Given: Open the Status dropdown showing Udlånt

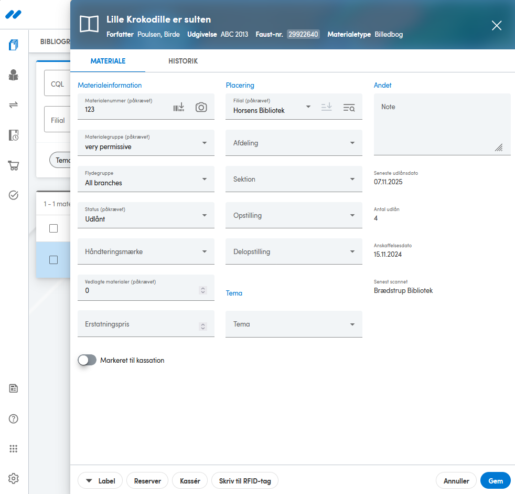Looking at the screenshot, I should point(146,215).
